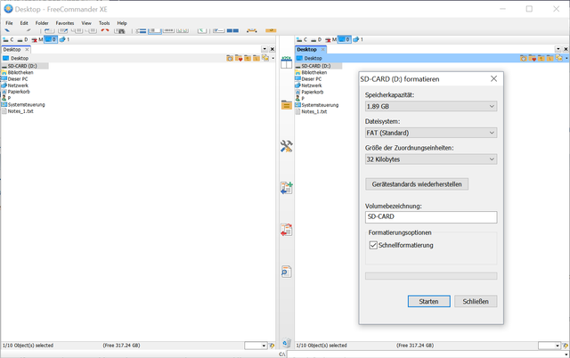The width and height of the screenshot is (570, 358).
Task: Uncheck the Schnellformatierung checkbox
Action: (373, 245)
